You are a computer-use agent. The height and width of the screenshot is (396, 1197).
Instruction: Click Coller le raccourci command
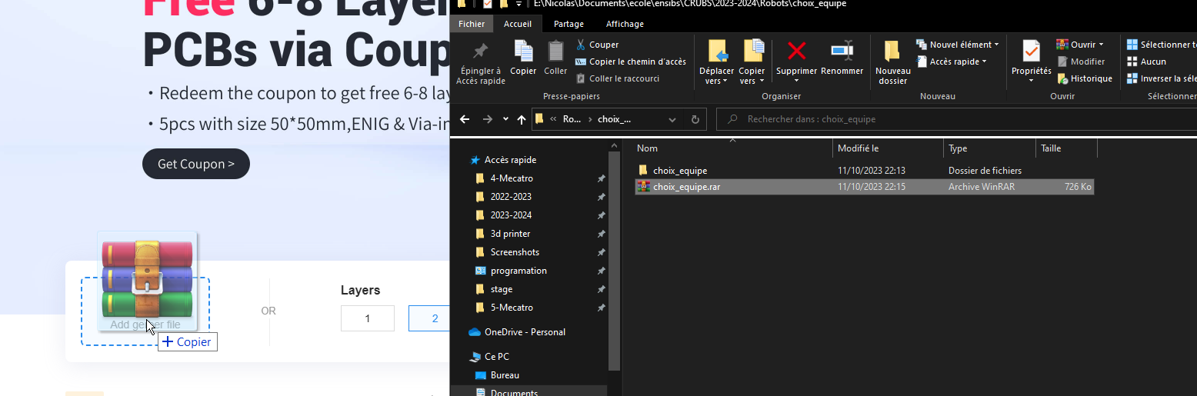[617, 78]
